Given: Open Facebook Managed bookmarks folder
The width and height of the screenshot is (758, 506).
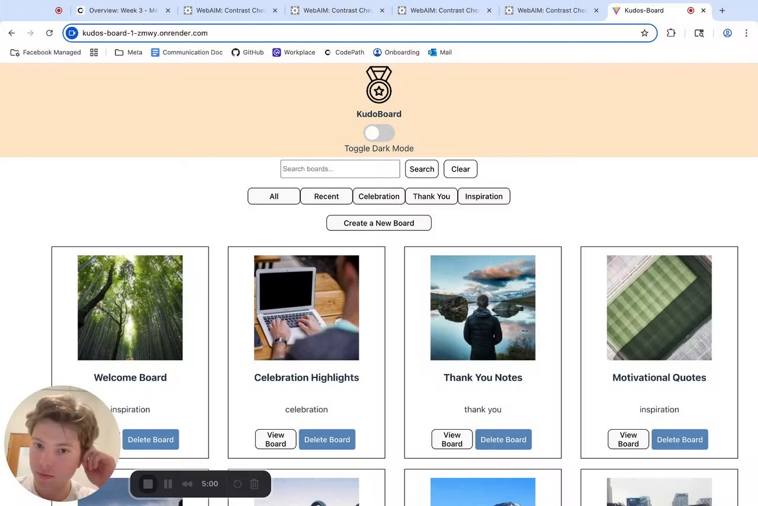Looking at the screenshot, I should click(x=46, y=52).
